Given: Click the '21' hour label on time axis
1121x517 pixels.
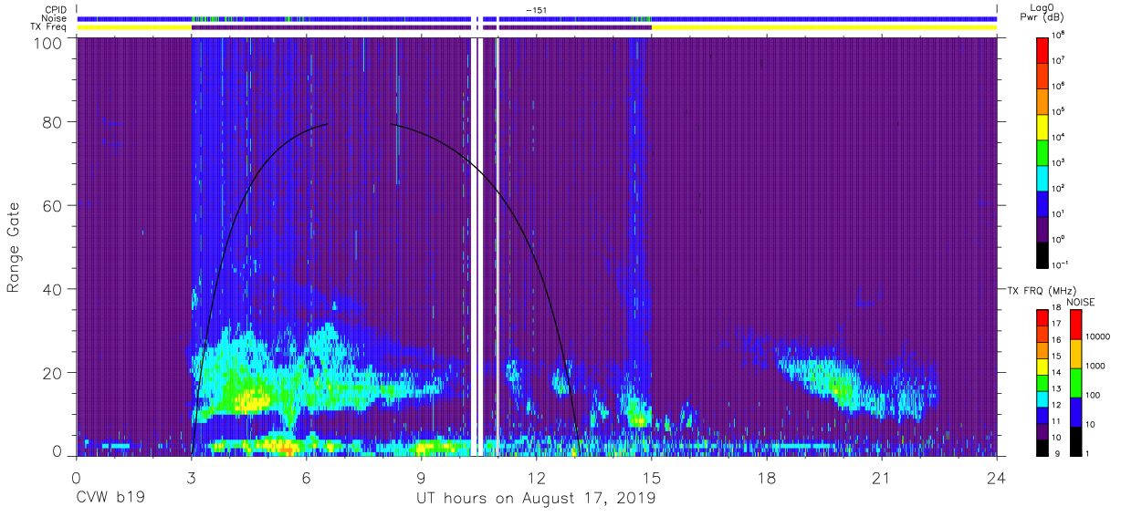Looking at the screenshot, I should click(x=882, y=477).
